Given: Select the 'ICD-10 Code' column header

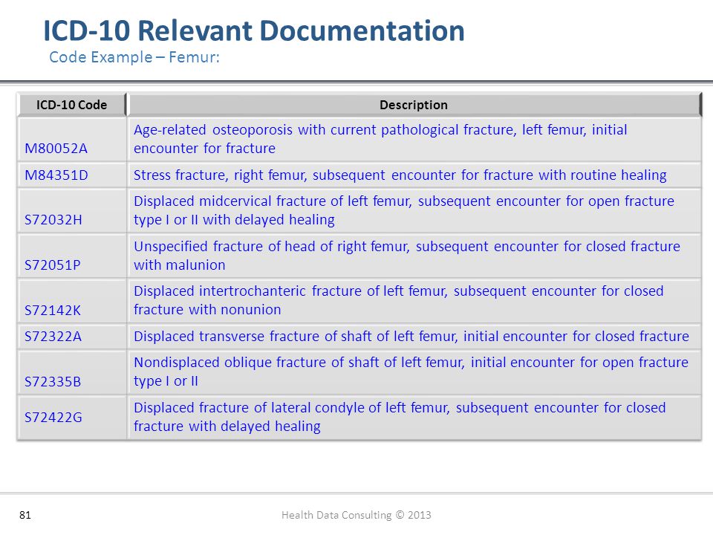Looking at the screenshot, I should coord(71,105).
